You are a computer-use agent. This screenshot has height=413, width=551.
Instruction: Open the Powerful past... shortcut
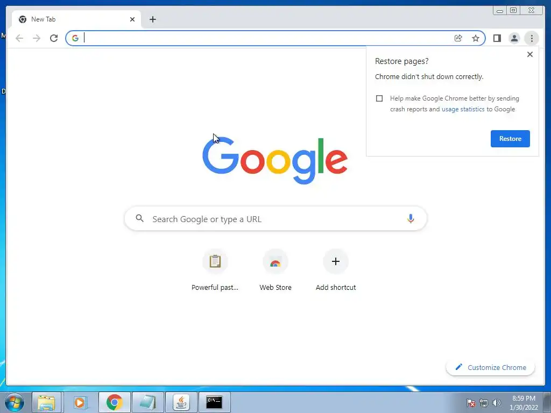click(x=215, y=270)
